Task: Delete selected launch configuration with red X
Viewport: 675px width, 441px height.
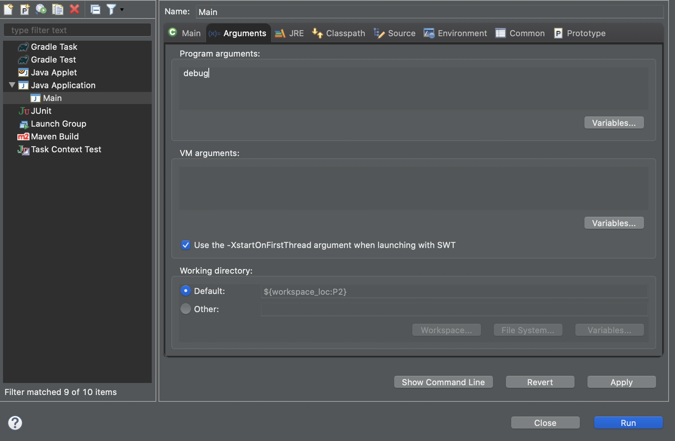Action: tap(74, 9)
